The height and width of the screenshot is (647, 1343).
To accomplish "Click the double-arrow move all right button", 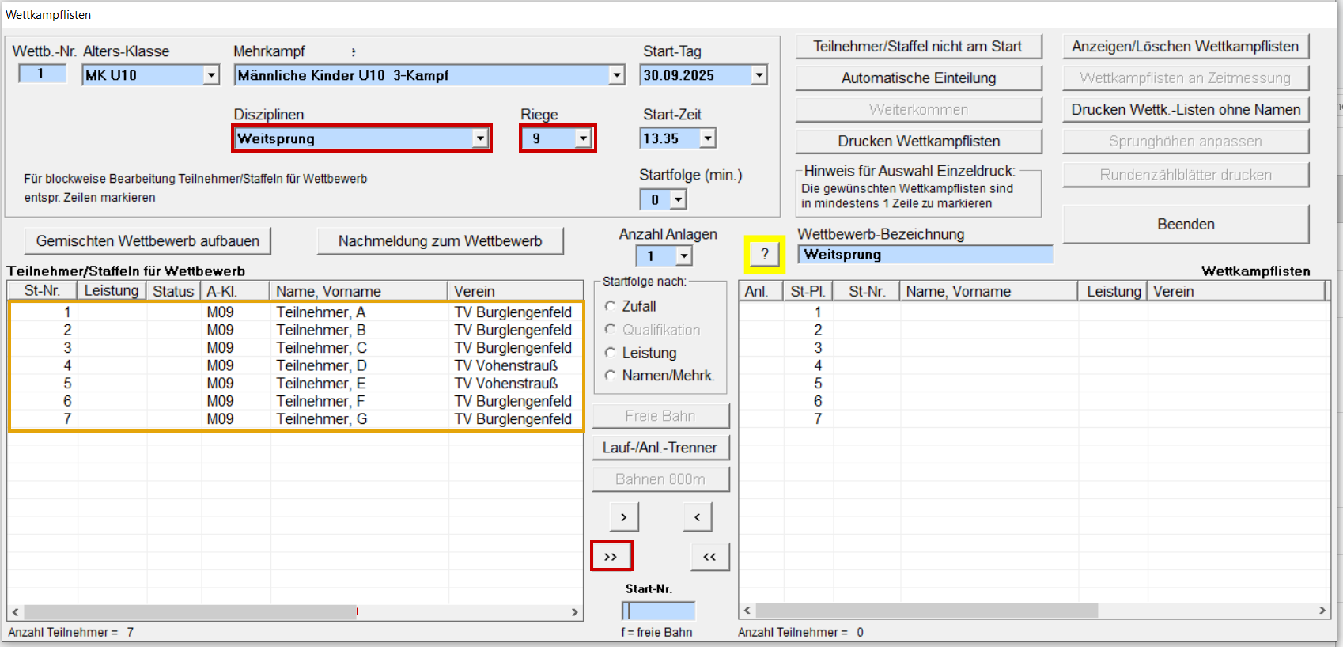I will [x=611, y=556].
